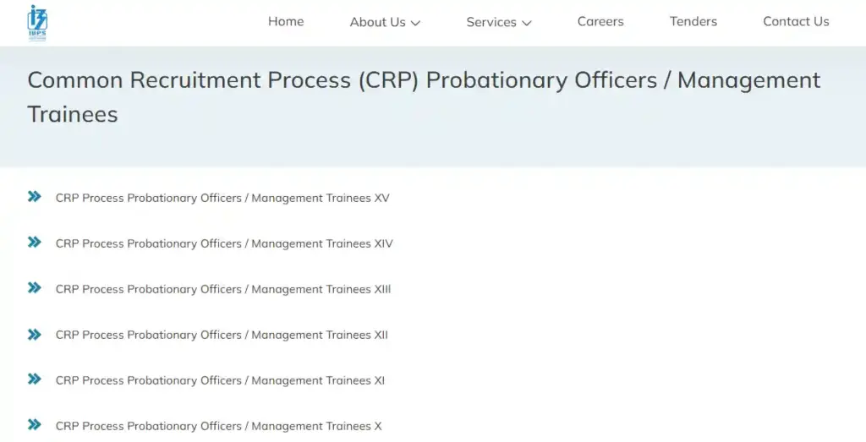The width and height of the screenshot is (866, 442).
Task: Click the IBPS logo icon
Action: 38,22
